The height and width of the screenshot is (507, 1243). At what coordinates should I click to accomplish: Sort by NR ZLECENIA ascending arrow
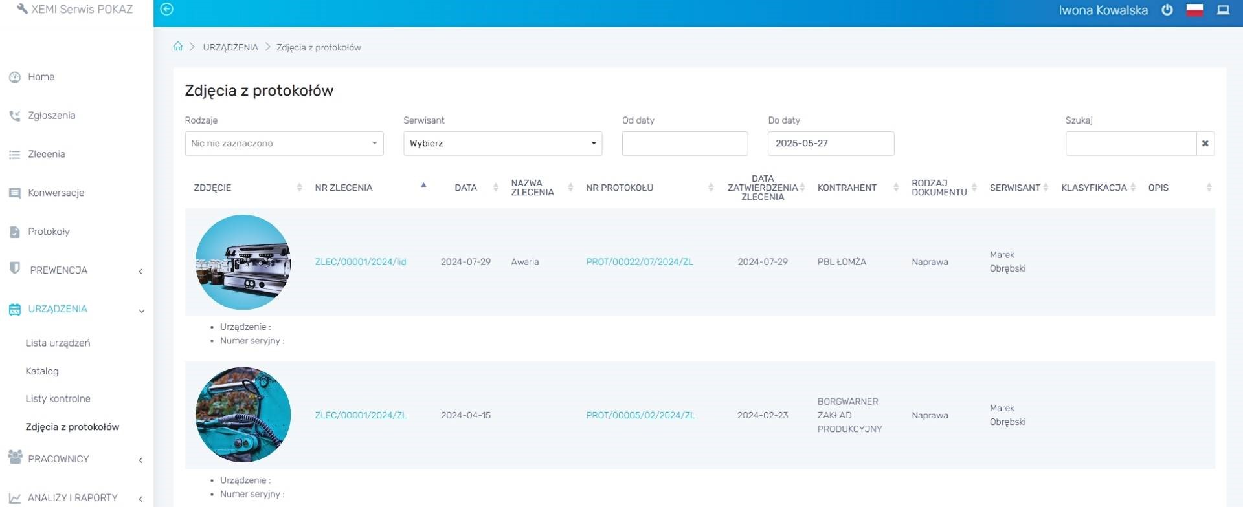click(423, 185)
